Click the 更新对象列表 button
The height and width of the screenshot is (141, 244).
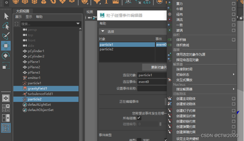155,67
